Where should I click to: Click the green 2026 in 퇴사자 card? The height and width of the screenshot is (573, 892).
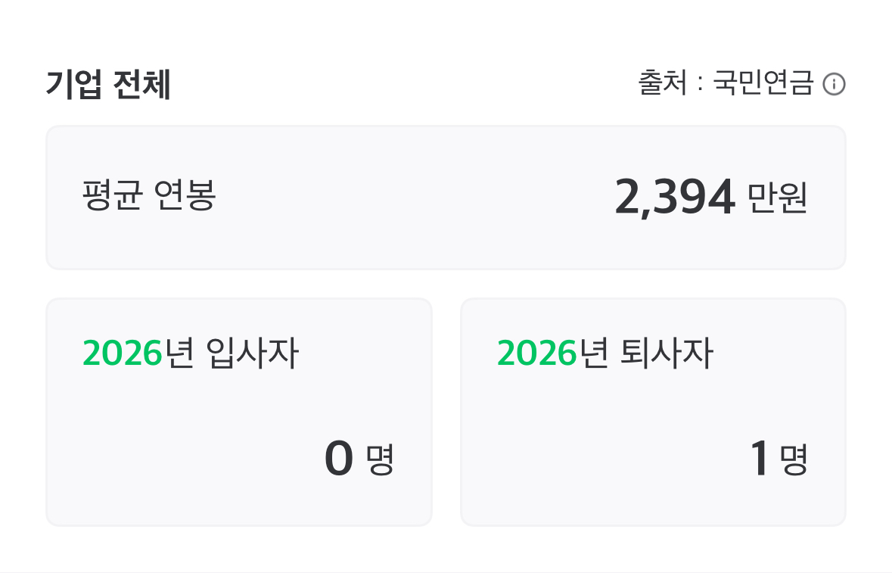(x=537, y=353)
